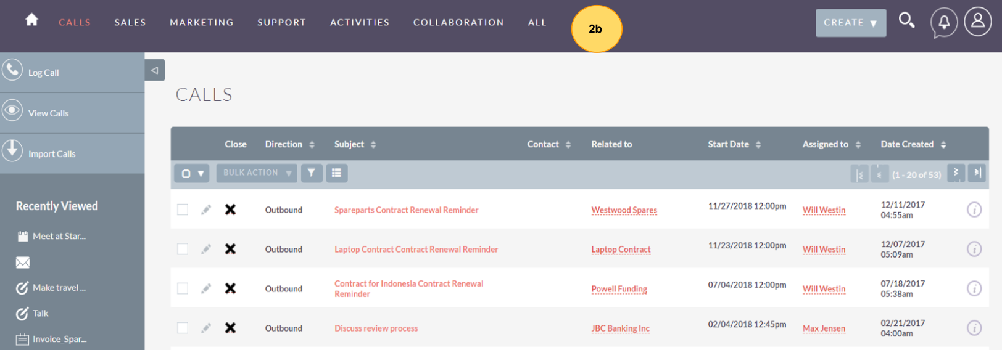The width and height of the screenshot is (1002, 350).
Task: Edit Spareparts Contract call with pencil icon
Action: pos(206,210)
